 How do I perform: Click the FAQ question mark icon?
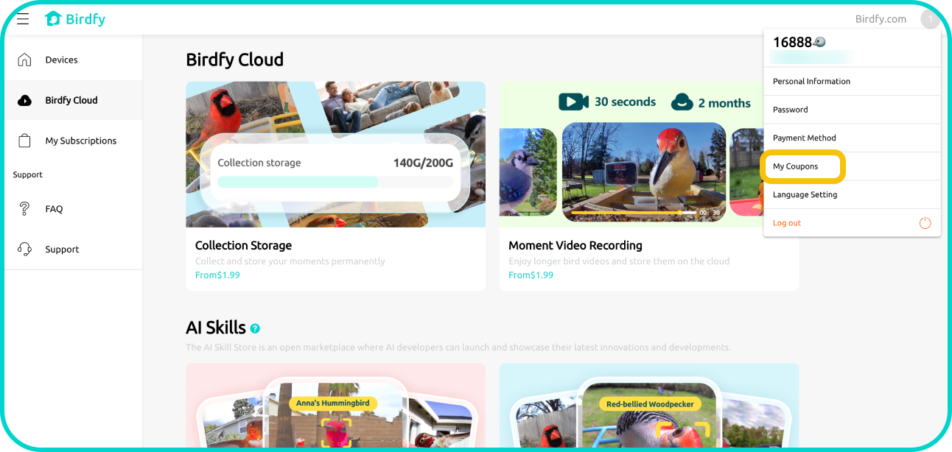(25, 208)
